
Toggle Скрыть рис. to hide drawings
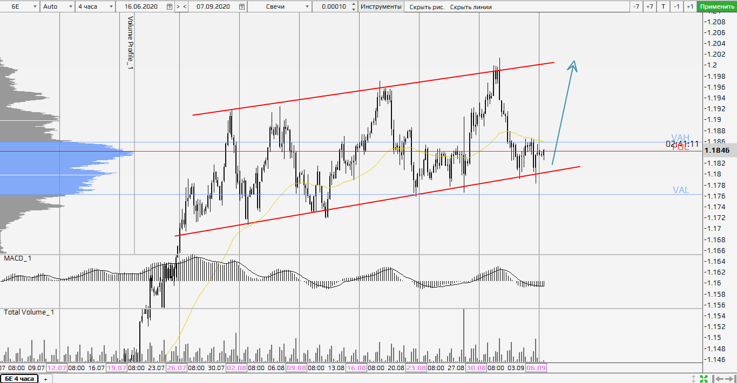coord(427,7)
